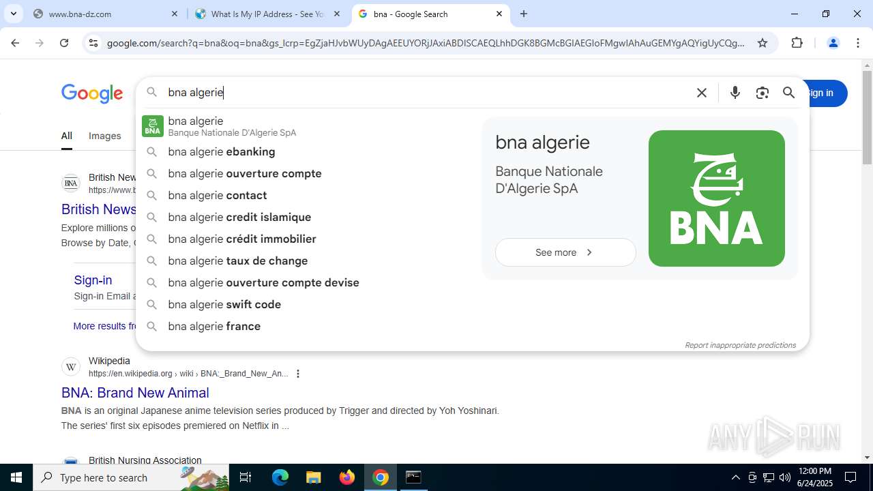Open volume control in system tray
Viewport: 873px width, 491px height.
(785, 477)
